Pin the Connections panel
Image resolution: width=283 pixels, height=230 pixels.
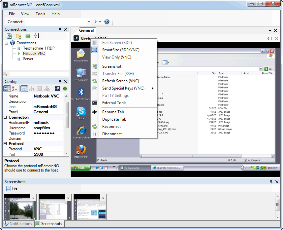click(60, 29)
